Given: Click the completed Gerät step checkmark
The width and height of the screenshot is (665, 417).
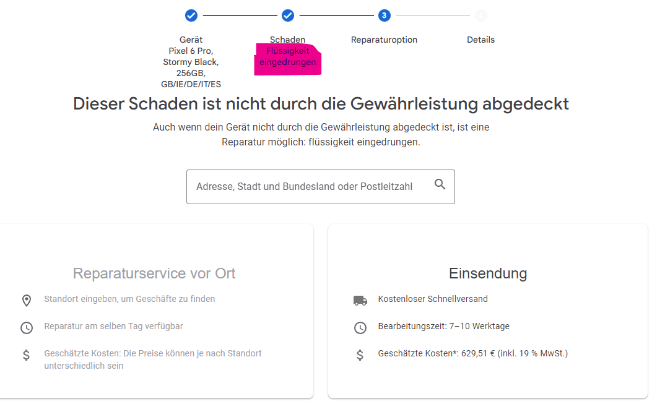Looking at the screenshot, I should point(191,15).
